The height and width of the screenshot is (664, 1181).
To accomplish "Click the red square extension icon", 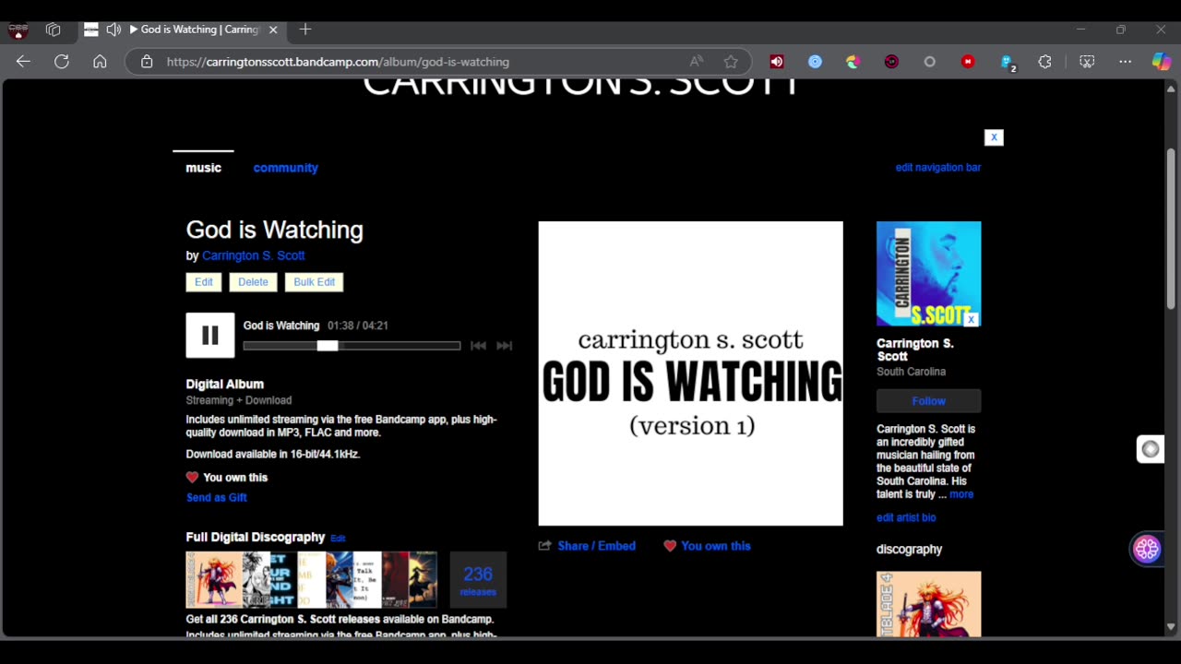I will (x=968, y=62).
